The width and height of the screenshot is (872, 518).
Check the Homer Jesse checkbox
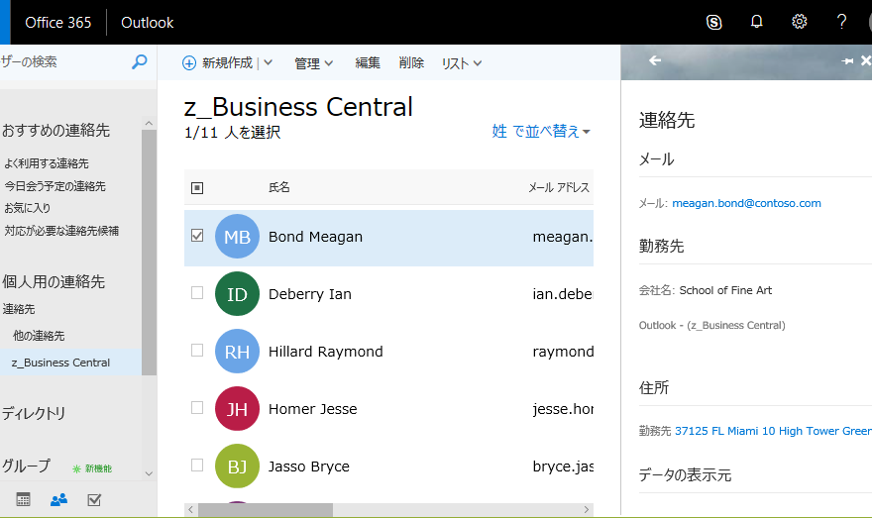click(x=197, y=407)
